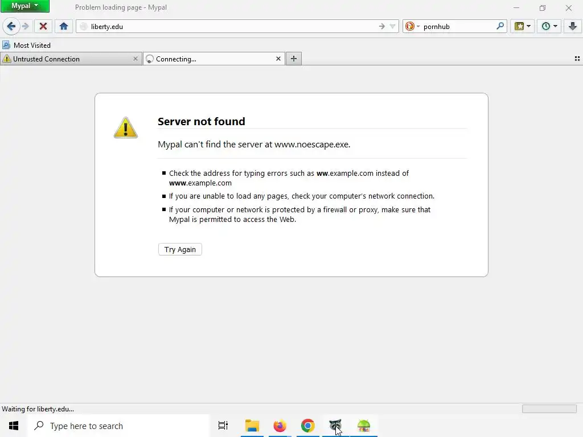Viewport: 583px width, 437px height.
Task: Click the magnifying glass search button
Action: (500, 26)
